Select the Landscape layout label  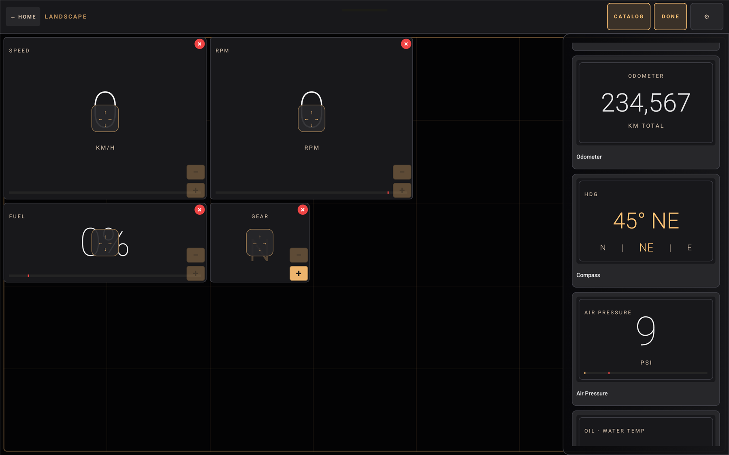point(66,17)
